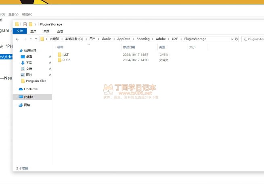Refresh the PluginsStorage folder view
Viewport: 264px width, 184px height.
point(237,39)
